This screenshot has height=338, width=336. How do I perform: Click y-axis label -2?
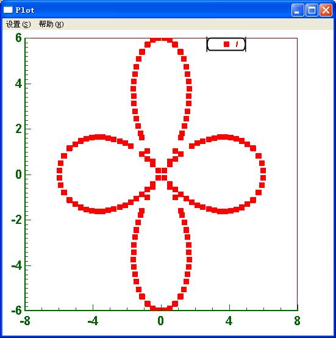point(16,220)
